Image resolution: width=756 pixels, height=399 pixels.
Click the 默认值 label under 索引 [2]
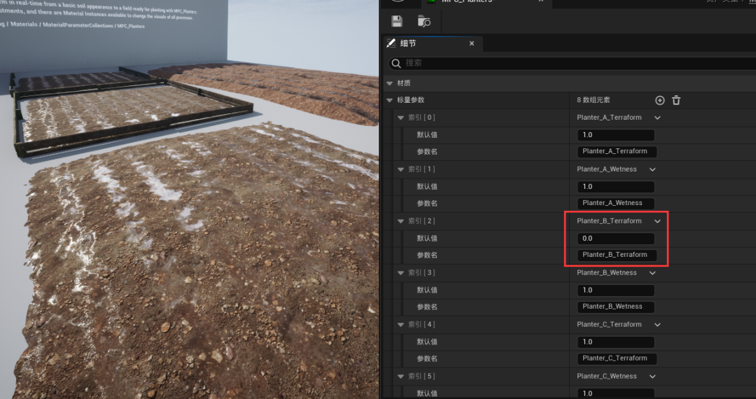pos(427,239)
